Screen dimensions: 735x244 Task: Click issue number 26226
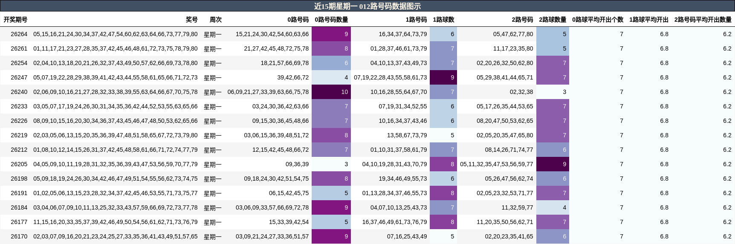(19, 121)
